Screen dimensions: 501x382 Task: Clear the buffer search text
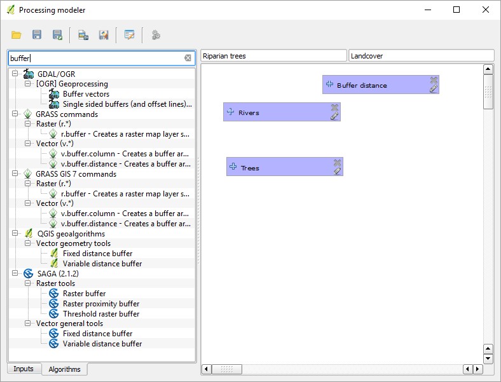point(188,58)
